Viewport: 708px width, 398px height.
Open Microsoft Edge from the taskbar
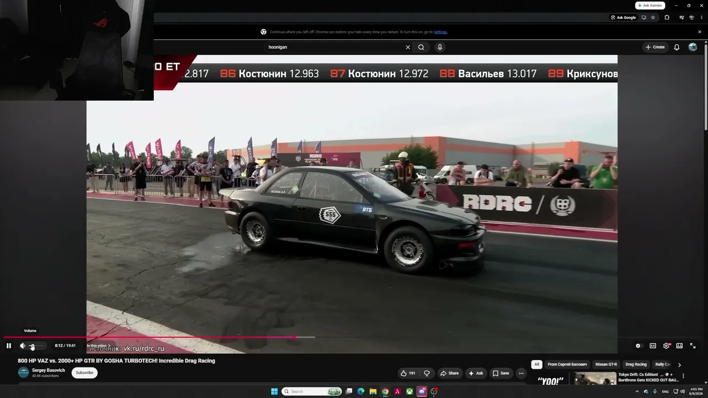tap(361, 391)
